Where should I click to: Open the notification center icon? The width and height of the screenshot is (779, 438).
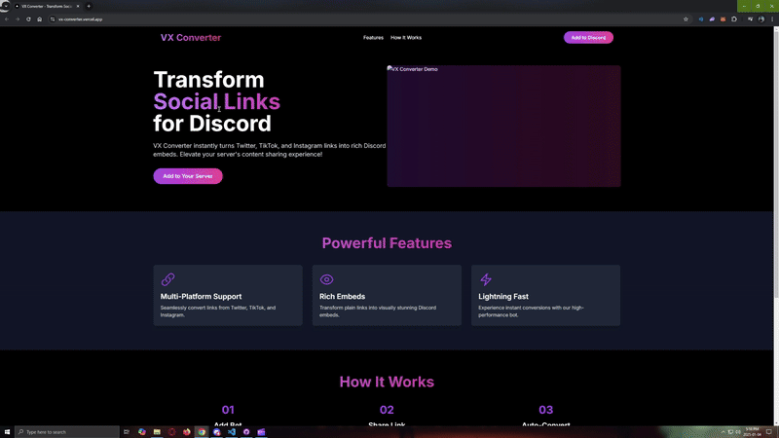tap(769, 432)
